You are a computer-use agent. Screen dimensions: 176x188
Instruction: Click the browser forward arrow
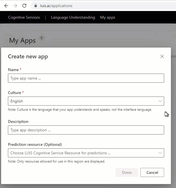coord(15,6)
